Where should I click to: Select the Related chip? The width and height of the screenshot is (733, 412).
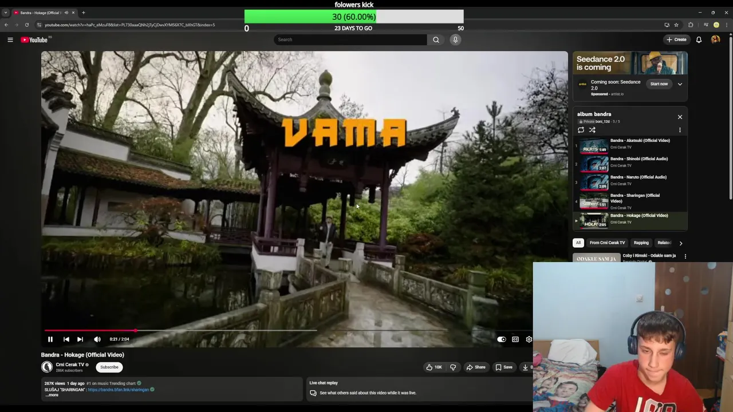664,243
